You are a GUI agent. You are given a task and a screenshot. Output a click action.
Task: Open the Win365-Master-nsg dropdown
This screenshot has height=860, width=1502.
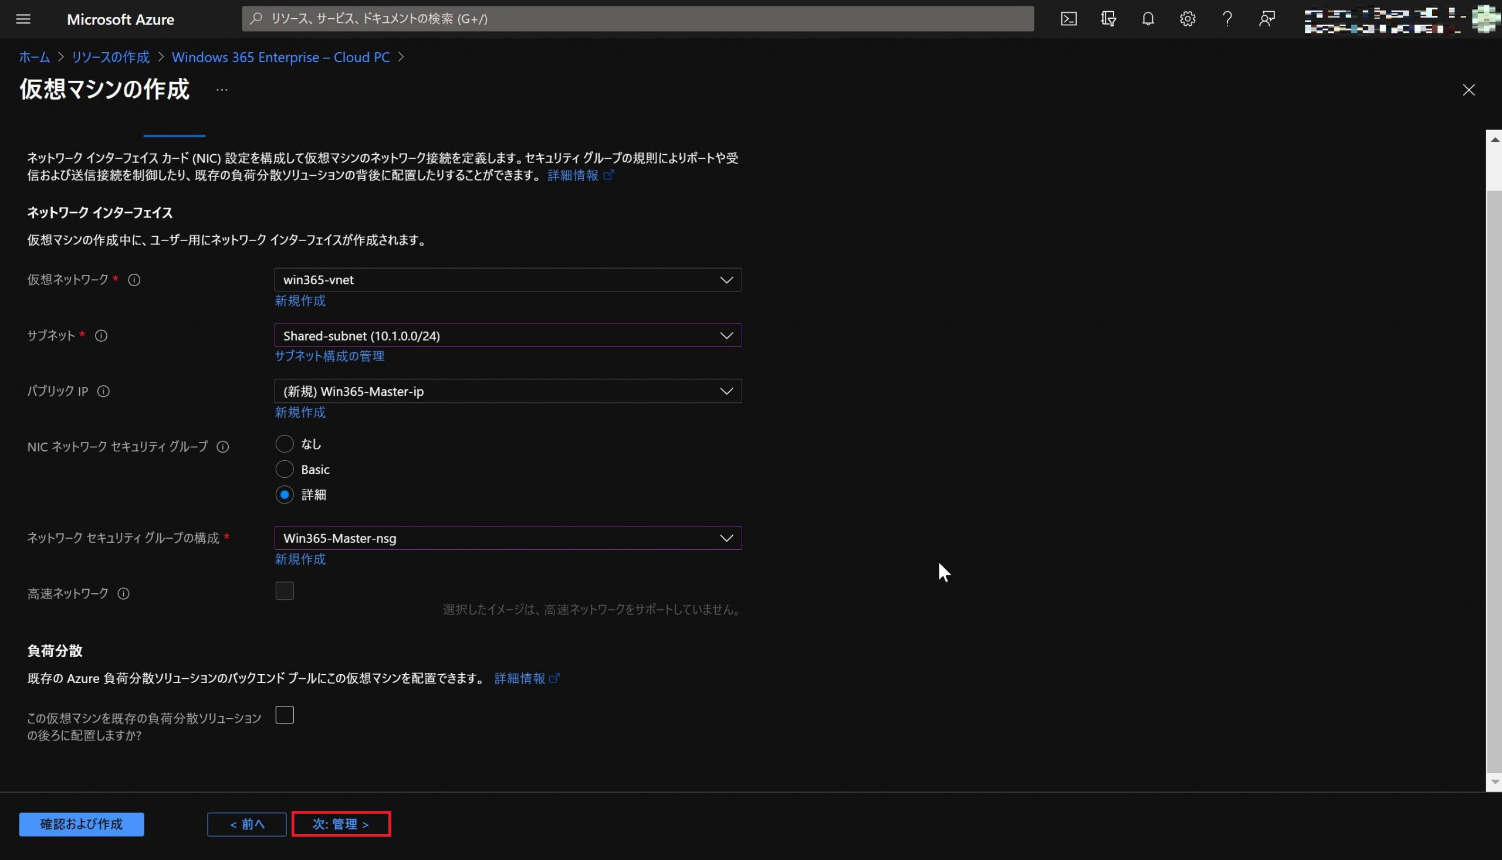click(x=507, y=538)
